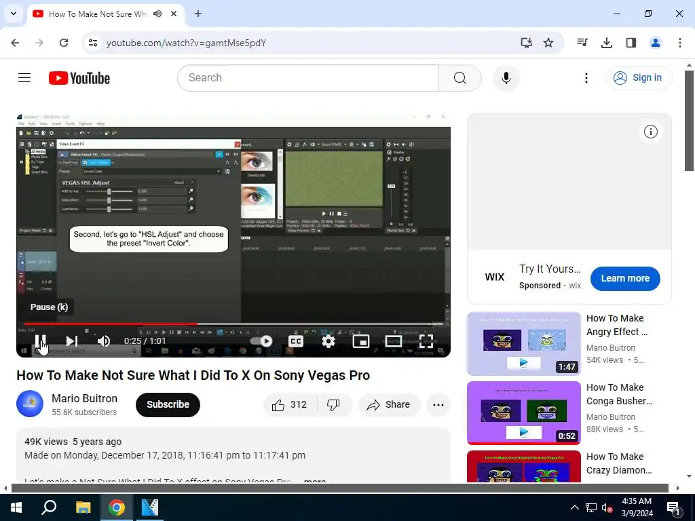Viewport: 695px width, 521px height.
Task: Subscribe to Mario Buitron
Action: 168,404
